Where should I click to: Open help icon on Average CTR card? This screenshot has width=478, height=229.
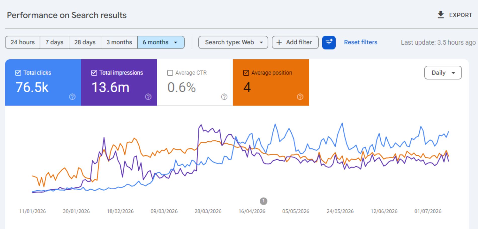pos(224,97)
